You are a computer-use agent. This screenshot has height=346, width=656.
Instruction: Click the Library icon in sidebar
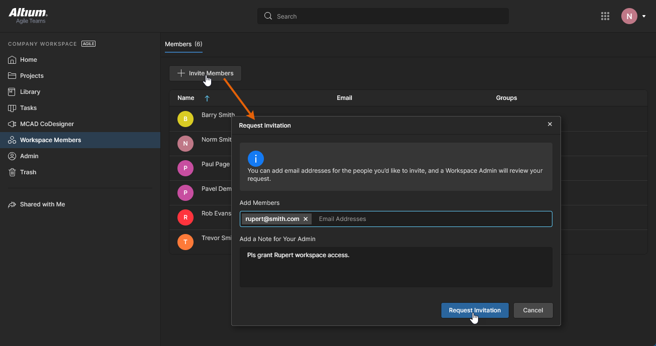pos(12,92)
